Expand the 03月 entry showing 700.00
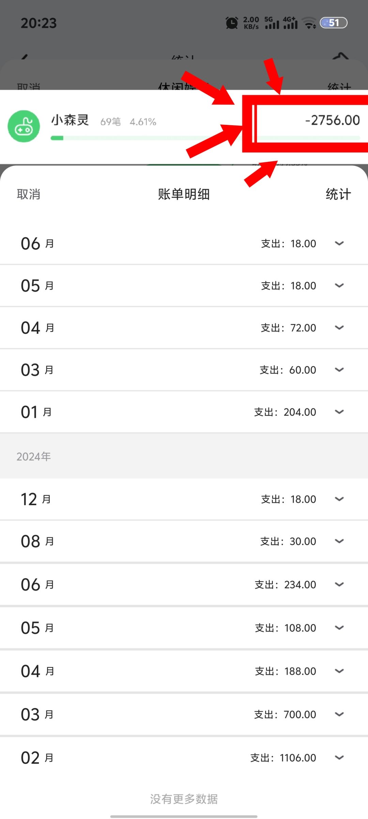368x819 pixels. [339, 714]
